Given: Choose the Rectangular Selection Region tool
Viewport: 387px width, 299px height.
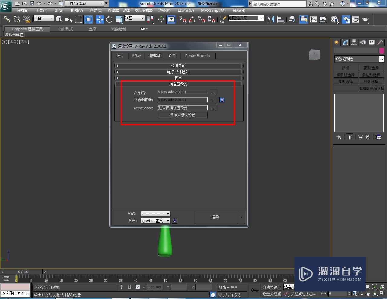Looking at the screenshot, I should coord(79,19).
